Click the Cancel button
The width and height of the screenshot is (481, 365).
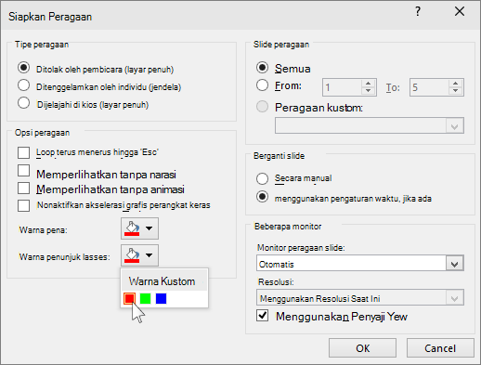pyautogui.click(x=440, y=348)
